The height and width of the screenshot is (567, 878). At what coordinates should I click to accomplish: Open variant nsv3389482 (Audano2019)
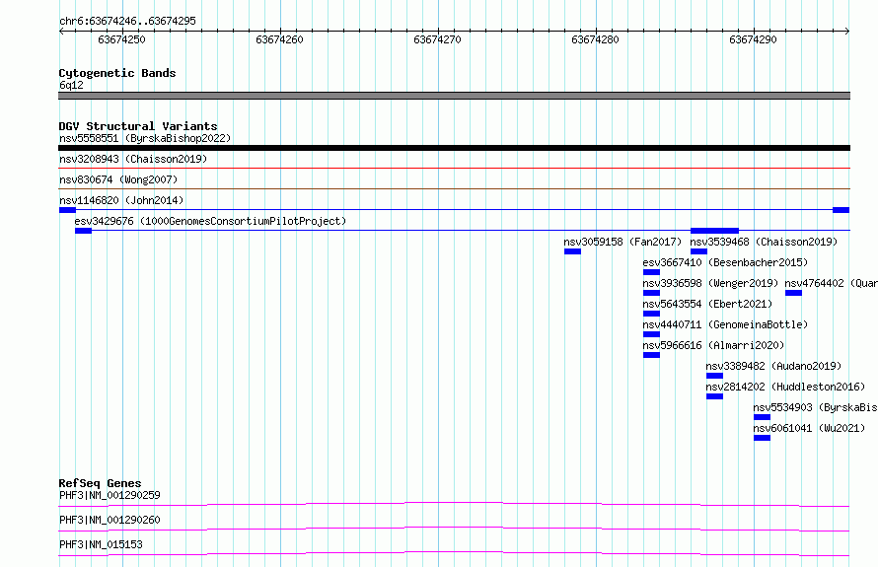pyautogui.click(x=773, y=366)
